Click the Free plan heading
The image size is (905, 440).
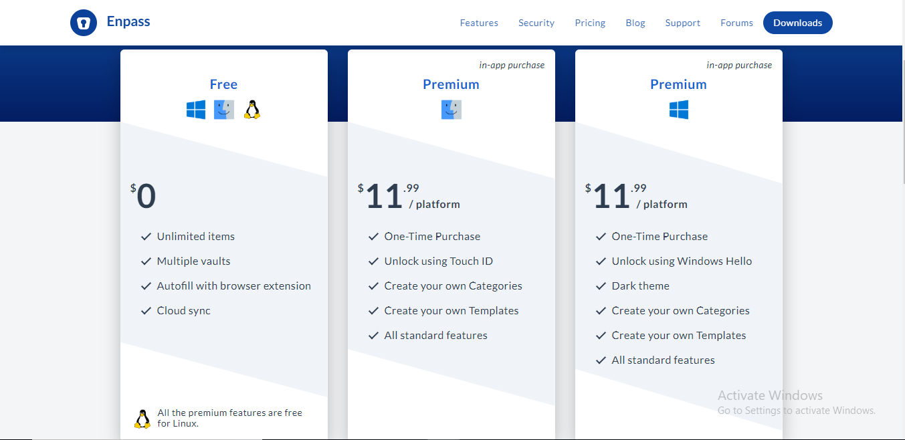(x=223, y=84)
